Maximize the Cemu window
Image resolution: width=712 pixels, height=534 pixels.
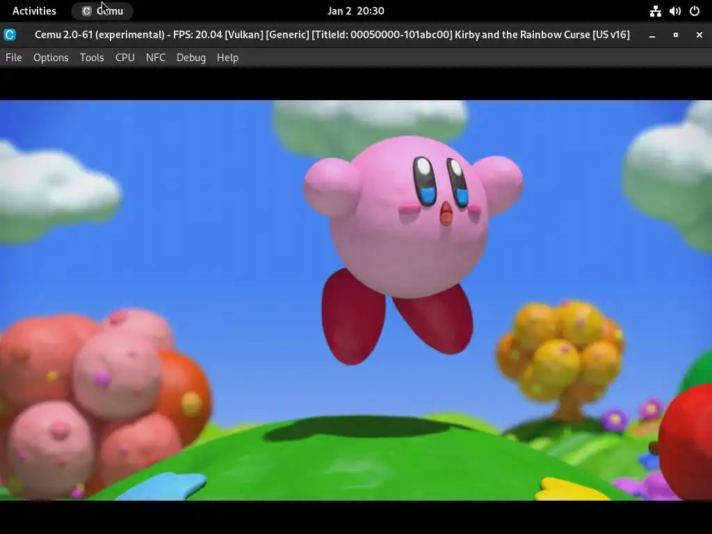[676, 35]
